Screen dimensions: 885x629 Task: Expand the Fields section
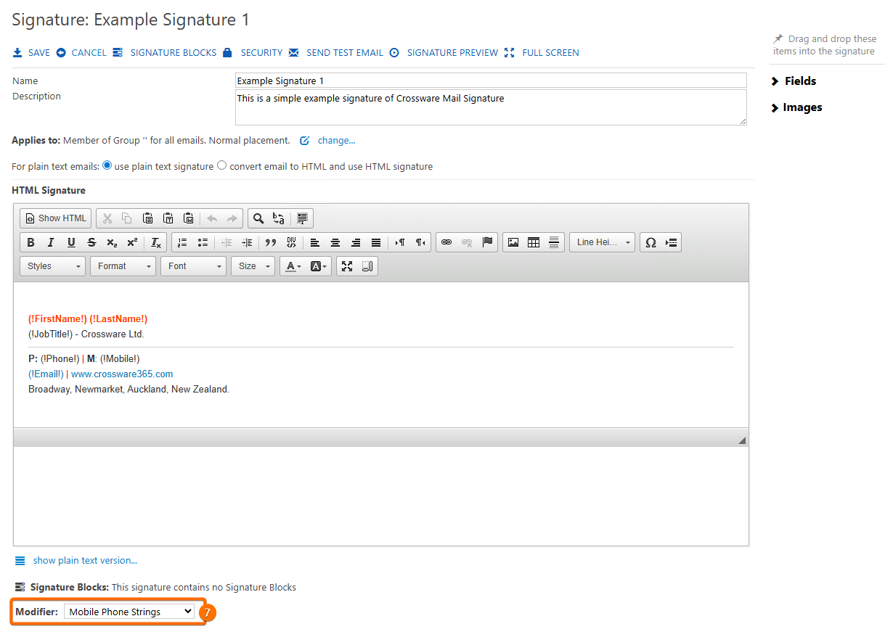794,81
